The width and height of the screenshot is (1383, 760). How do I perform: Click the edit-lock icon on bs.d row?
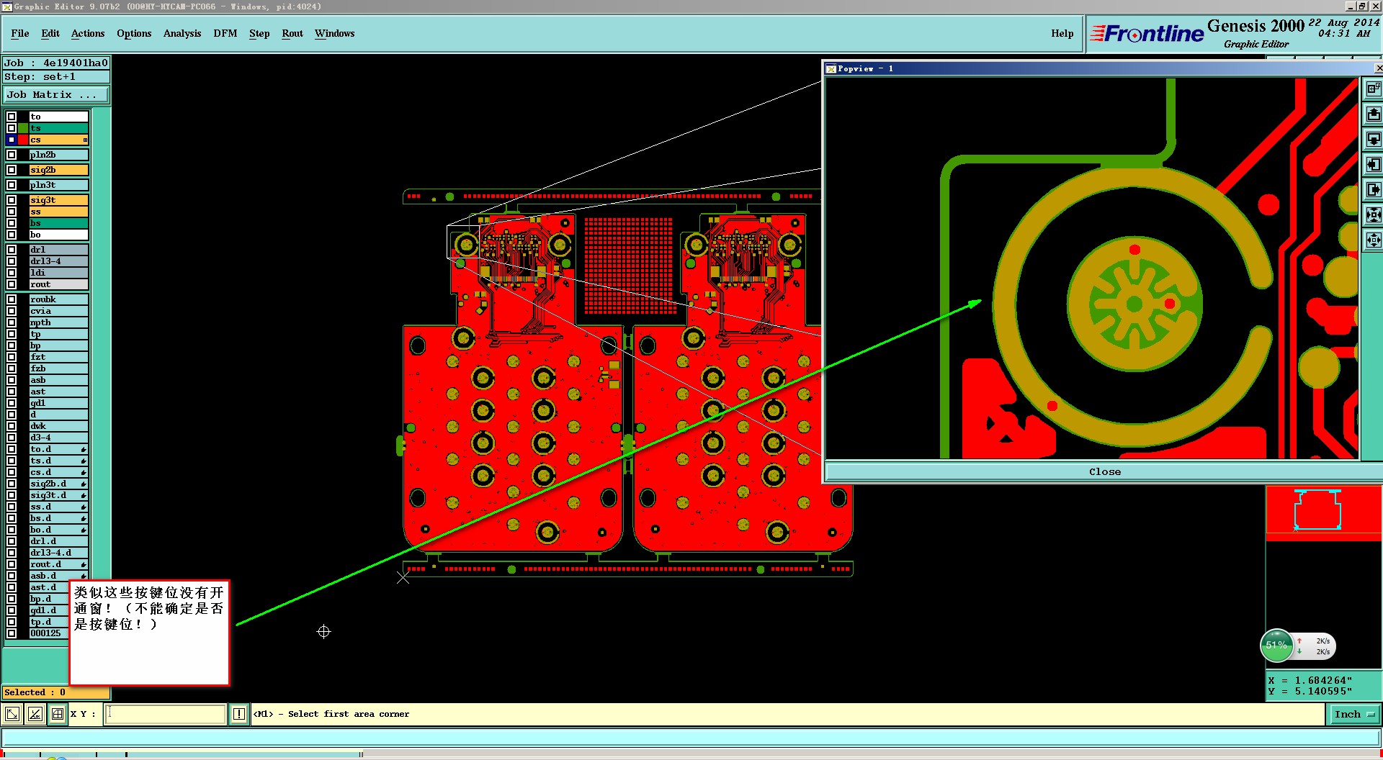(x=84, y=519)
